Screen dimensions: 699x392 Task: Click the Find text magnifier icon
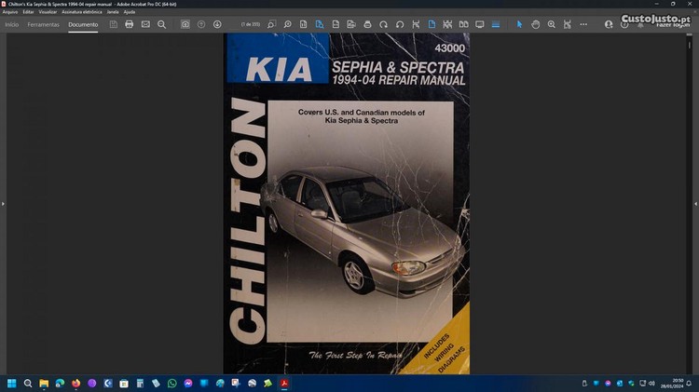(161, 24)
